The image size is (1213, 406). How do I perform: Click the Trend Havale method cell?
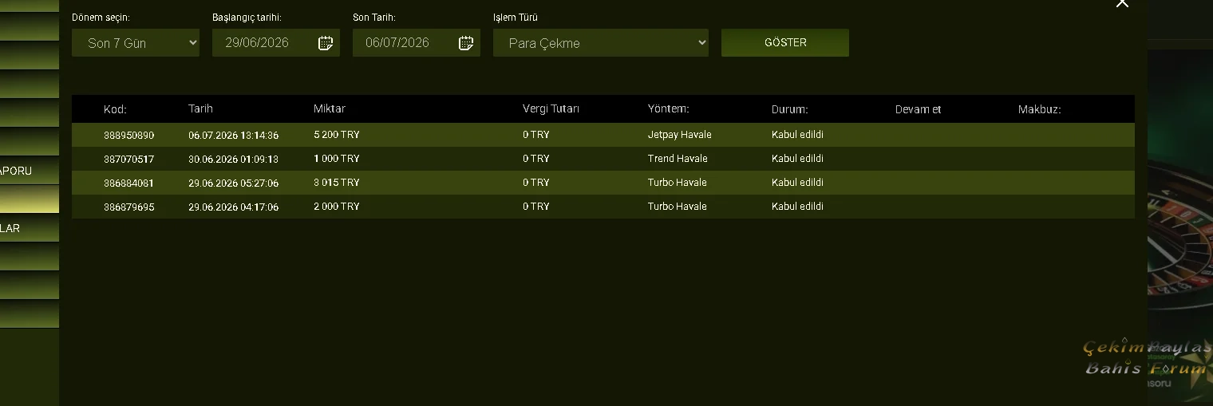pyautogui.click(x=678, y=159)
